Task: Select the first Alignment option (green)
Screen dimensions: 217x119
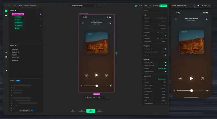Action: click(158, 38)
